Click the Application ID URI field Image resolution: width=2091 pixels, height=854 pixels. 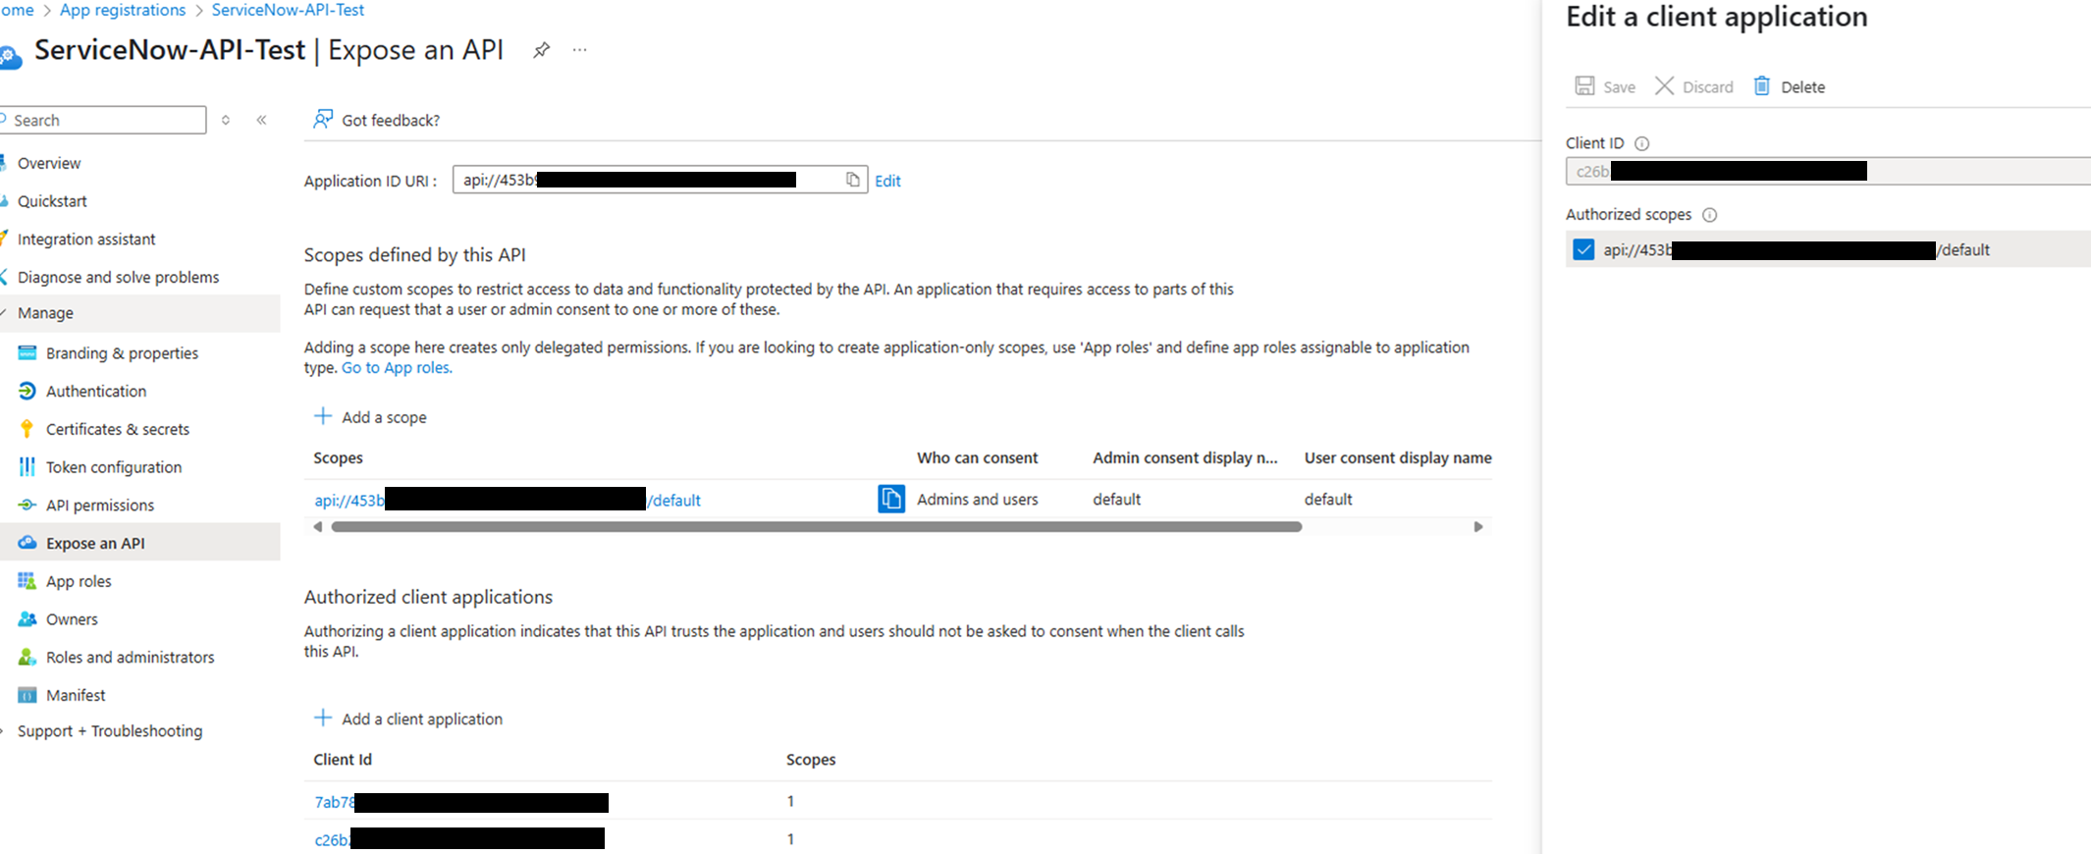(x=660, y=180)
